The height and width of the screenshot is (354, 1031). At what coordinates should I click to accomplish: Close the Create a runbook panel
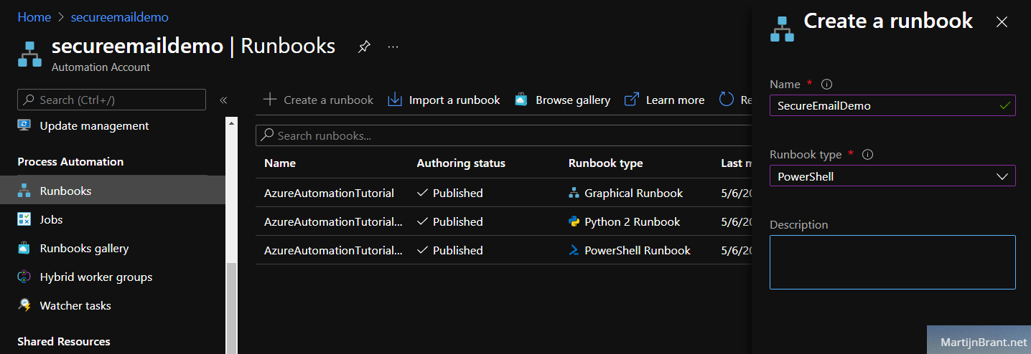coord(1002,21)
